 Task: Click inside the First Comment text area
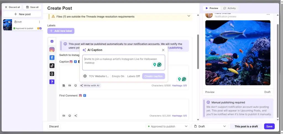coord(124,106)
